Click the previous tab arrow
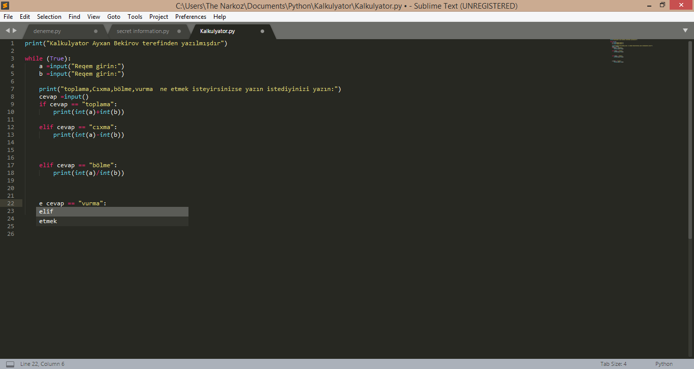The height and width of the screenshot is (369, 694). click(x=8, y=30)
